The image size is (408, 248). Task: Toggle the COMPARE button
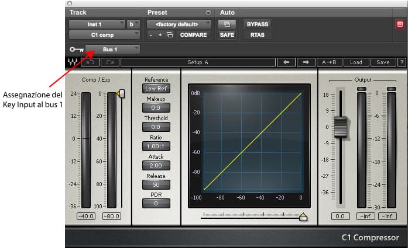pos(193,35)
